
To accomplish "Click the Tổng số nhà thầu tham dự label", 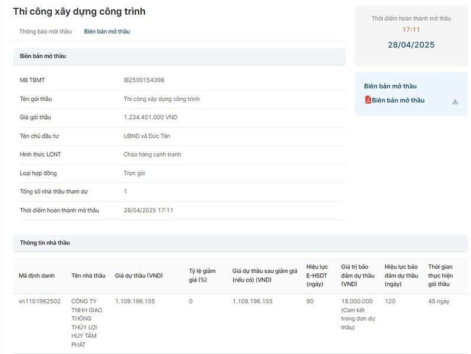I will pos(54,191).
